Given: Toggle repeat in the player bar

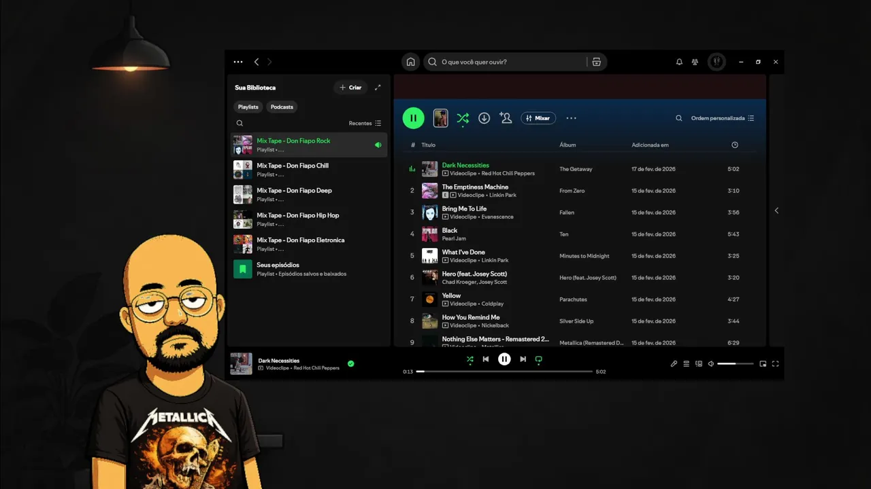Looking at the screenshot, I should tap(538, 359).
